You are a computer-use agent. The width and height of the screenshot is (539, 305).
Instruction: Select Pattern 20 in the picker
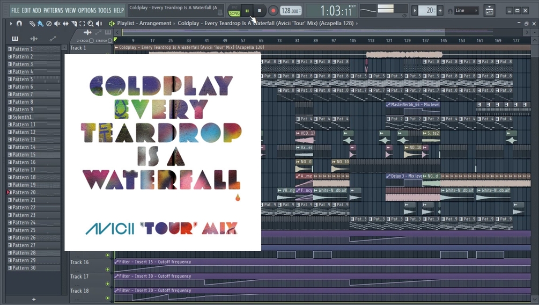(x=33, y=192)
